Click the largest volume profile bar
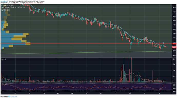This screenshot has width=177, height=98. coord(16,44)
